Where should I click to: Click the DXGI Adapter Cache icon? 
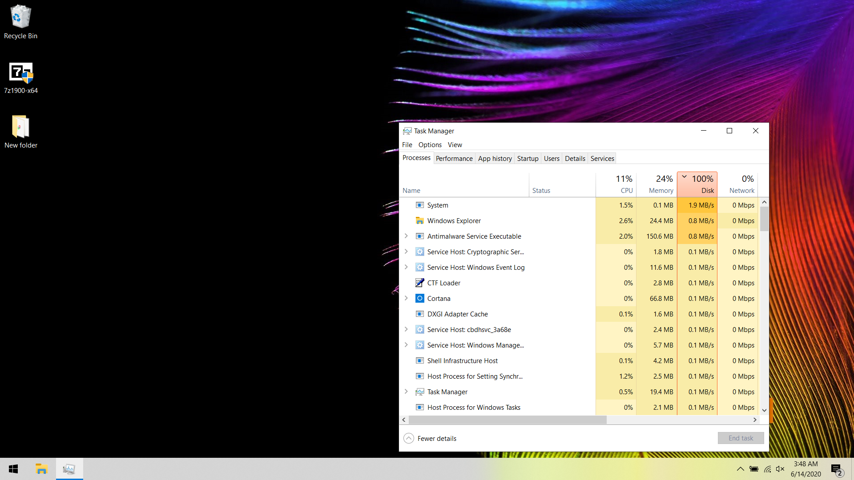coord(419,314)
